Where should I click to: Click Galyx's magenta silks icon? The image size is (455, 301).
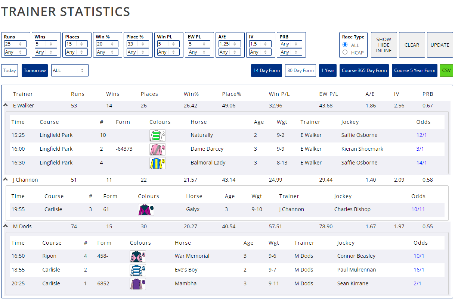pos(146,209)
